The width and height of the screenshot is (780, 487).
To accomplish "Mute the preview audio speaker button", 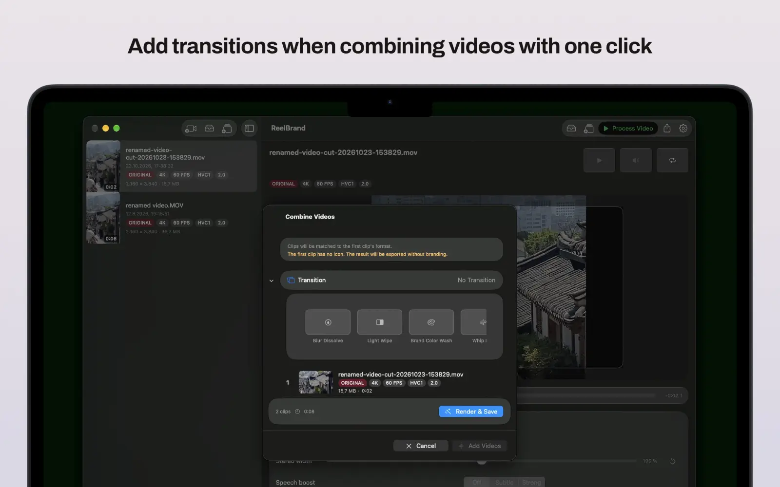I will pyautogui.click(x=636, y=160).
